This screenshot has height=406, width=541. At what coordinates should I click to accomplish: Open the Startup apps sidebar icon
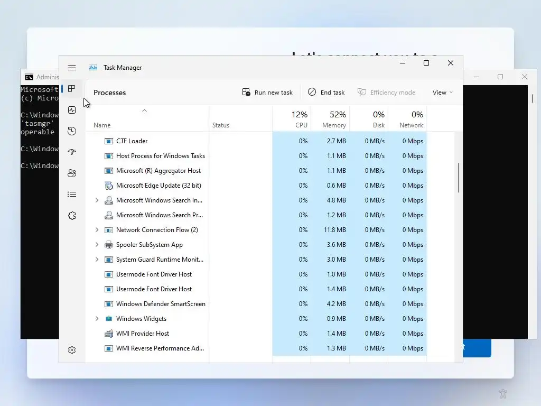pos(72,152)
